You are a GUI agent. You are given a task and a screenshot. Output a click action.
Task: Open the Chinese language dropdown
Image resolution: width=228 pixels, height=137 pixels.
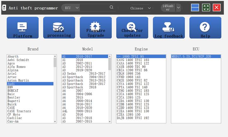[140, 8]
